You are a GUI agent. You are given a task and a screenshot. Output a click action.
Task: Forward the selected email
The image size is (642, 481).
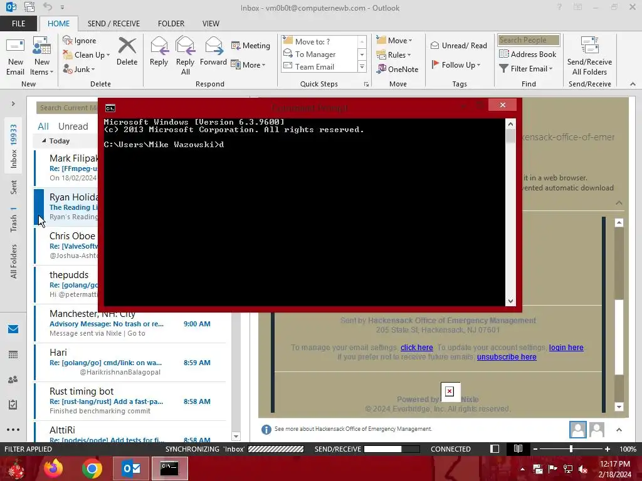(x=213, y=51)
